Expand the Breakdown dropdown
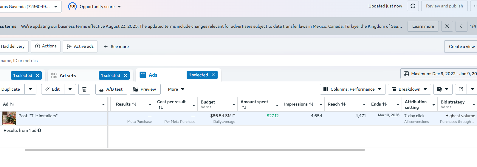The image size is (477, 167). 409,89
